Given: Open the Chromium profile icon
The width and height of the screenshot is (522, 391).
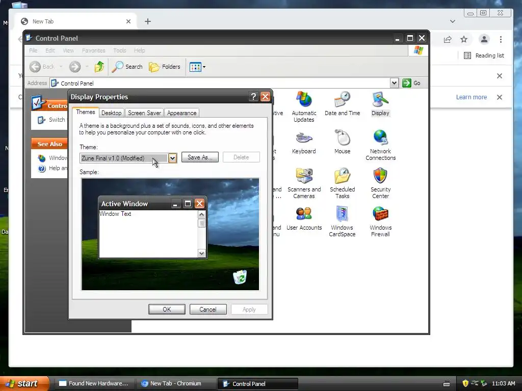Looking at the screenshot, I should pos(484,40).
